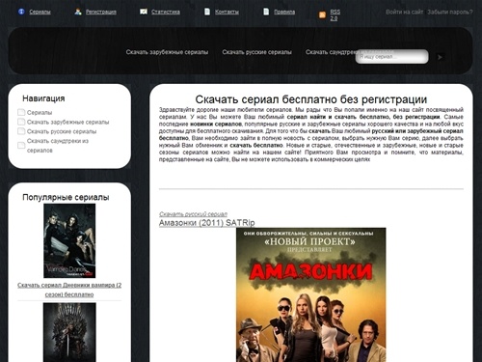Click the Амазонки poster image
482x362 pixels.
click(x=311, y=294)
